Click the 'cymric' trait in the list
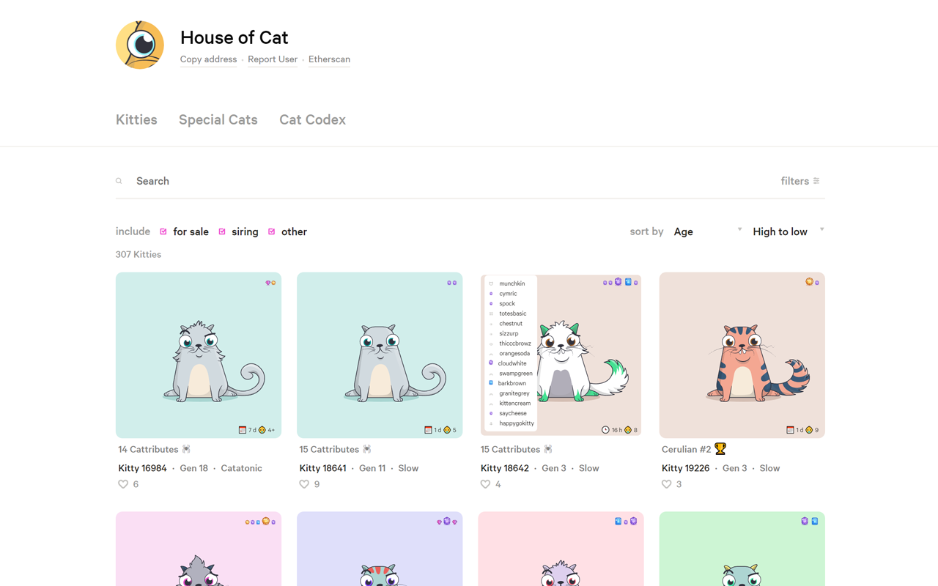The height and width of the screenshot is (586, 938). click(x=508, y=293)
